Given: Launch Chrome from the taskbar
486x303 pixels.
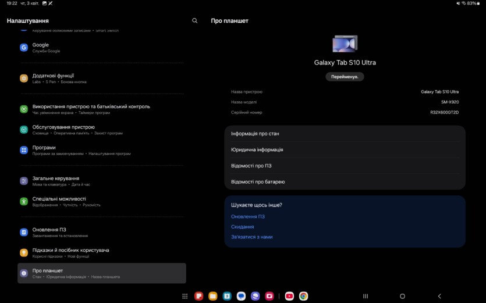Looking at the screenshot, I should (x=303, y=296).
